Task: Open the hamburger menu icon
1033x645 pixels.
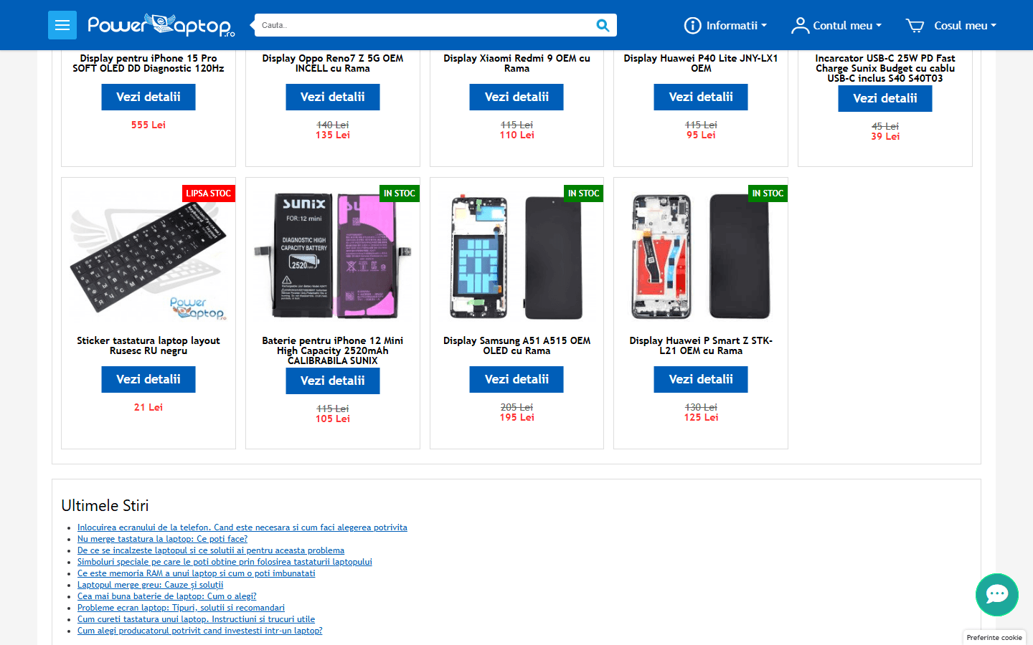Action: [62, 25]
